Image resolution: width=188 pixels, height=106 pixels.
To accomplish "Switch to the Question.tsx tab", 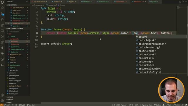I will 103,2.
